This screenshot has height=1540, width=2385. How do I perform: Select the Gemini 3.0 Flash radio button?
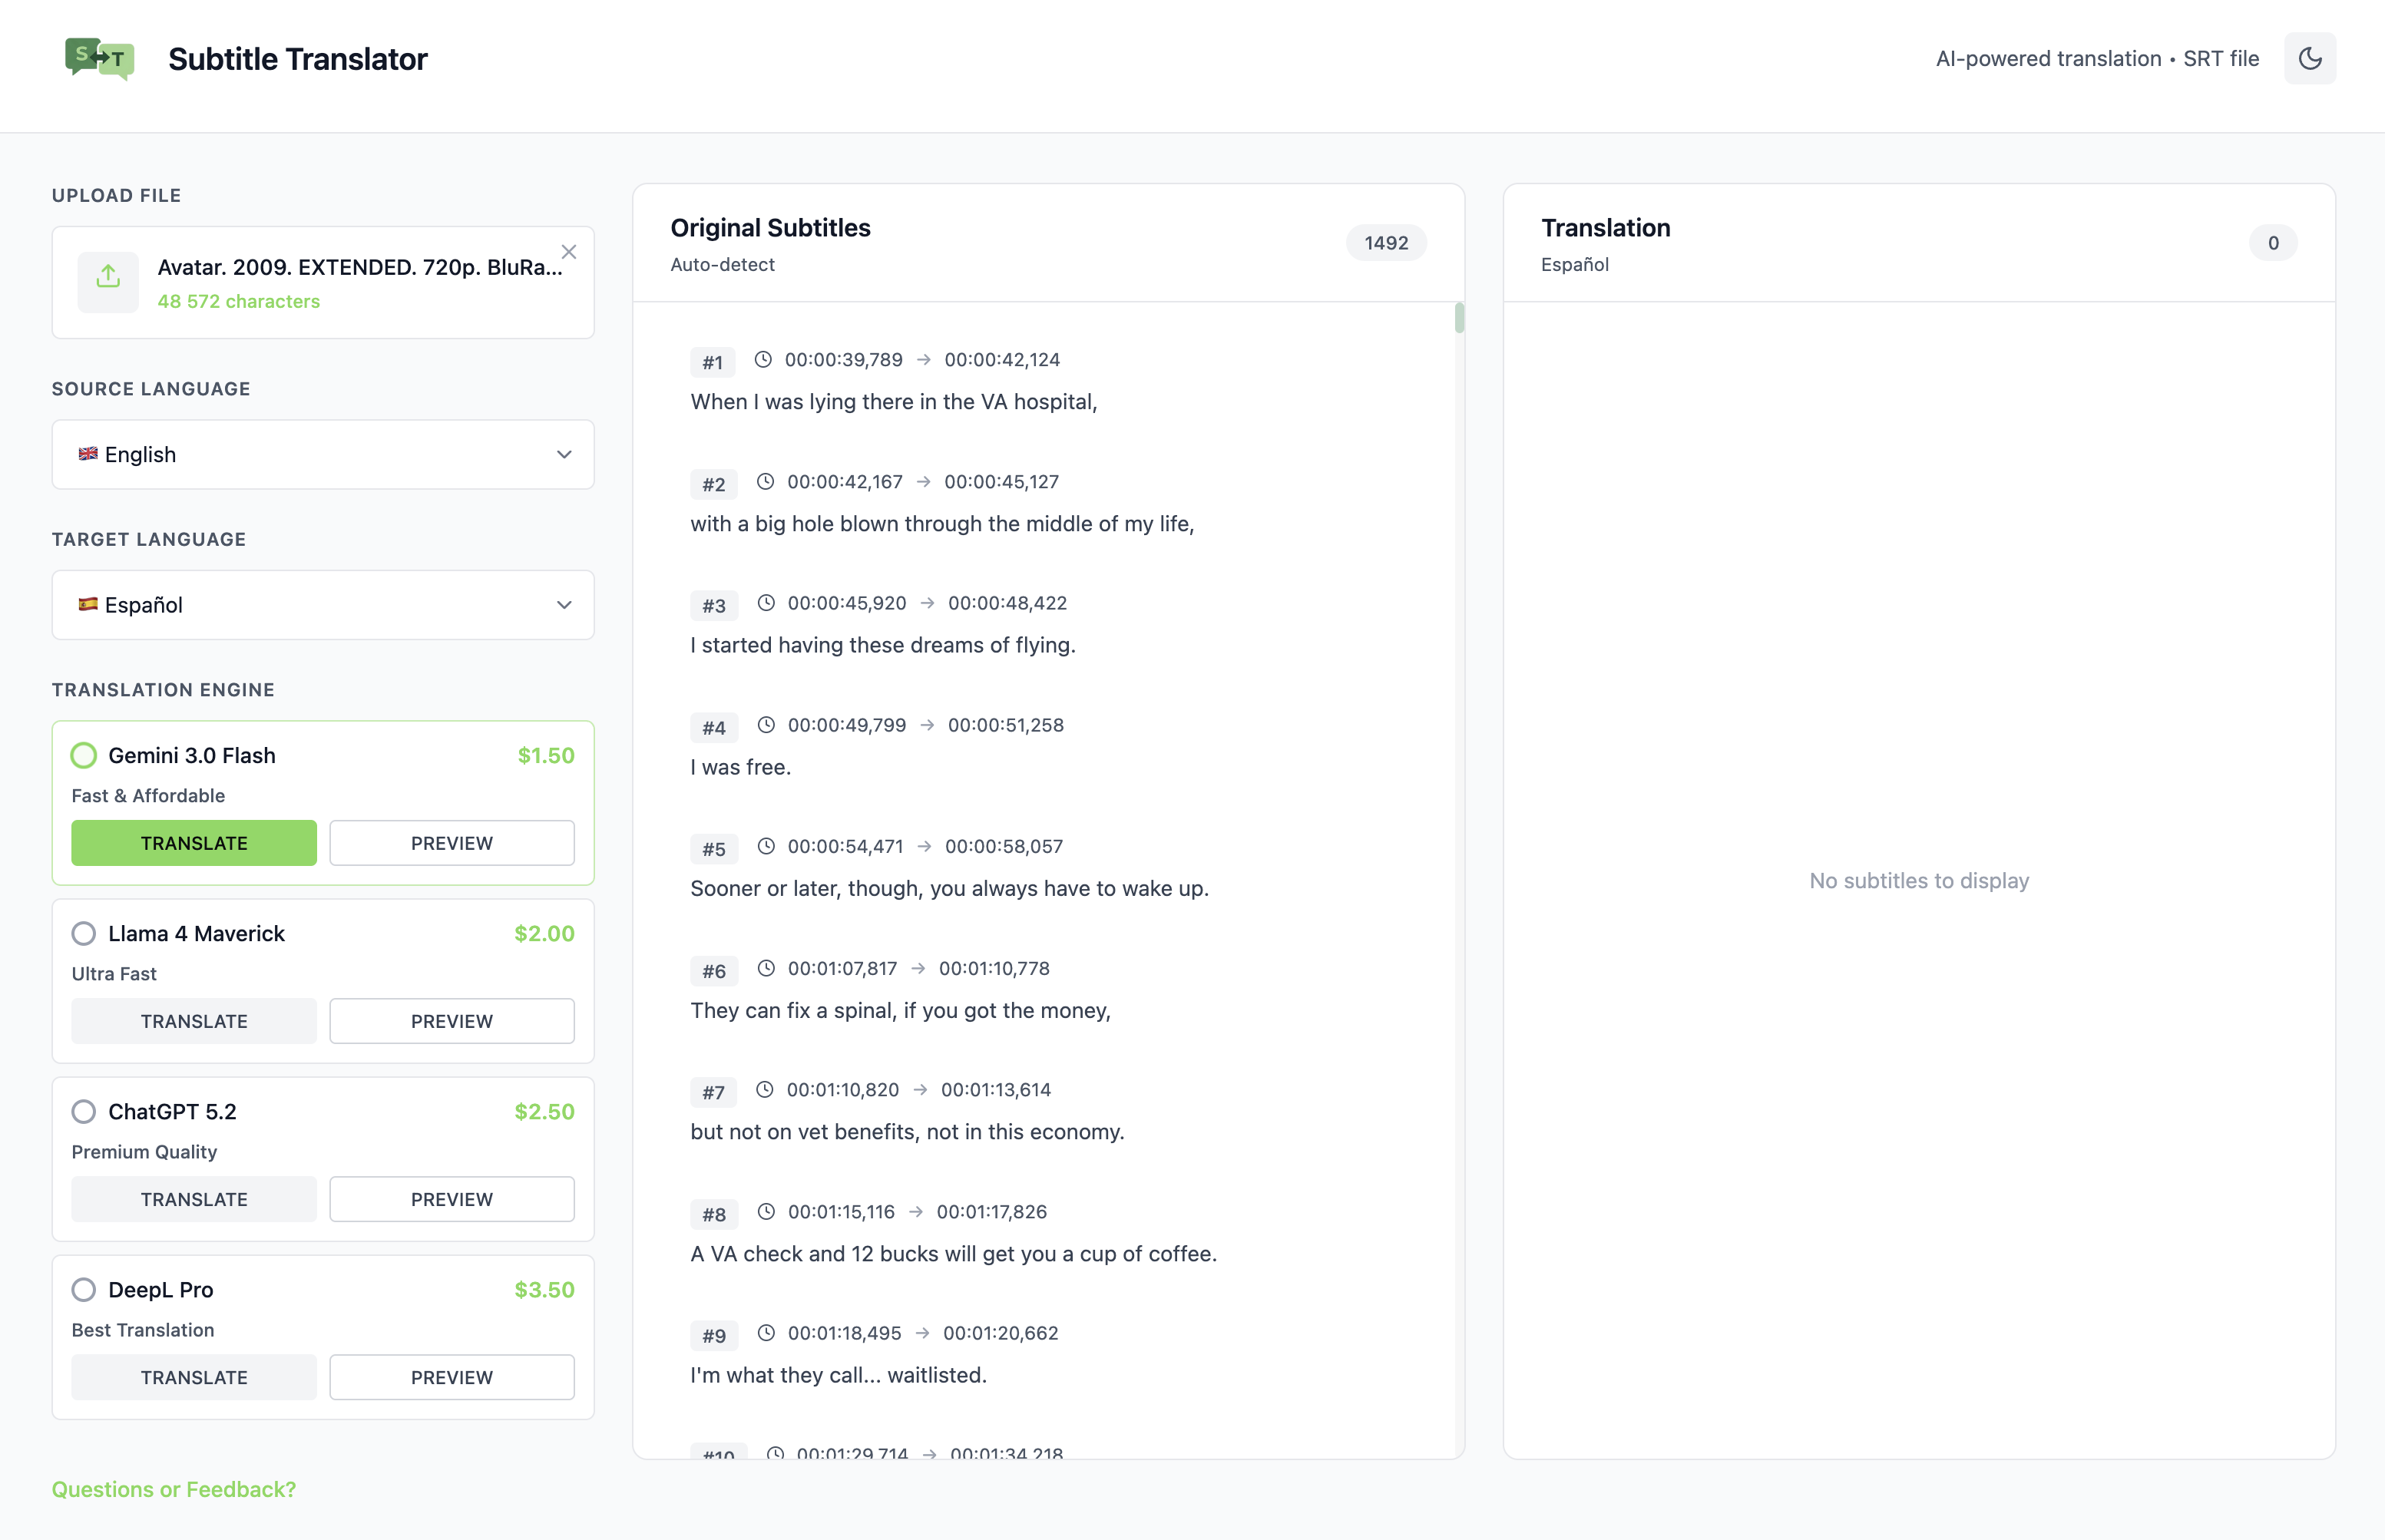pos(84,755)
